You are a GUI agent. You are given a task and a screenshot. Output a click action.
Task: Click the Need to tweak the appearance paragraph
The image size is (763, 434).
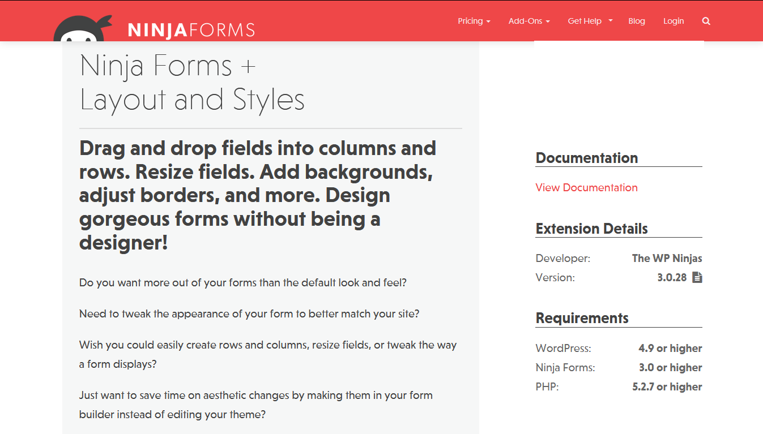tap(249, 313)
